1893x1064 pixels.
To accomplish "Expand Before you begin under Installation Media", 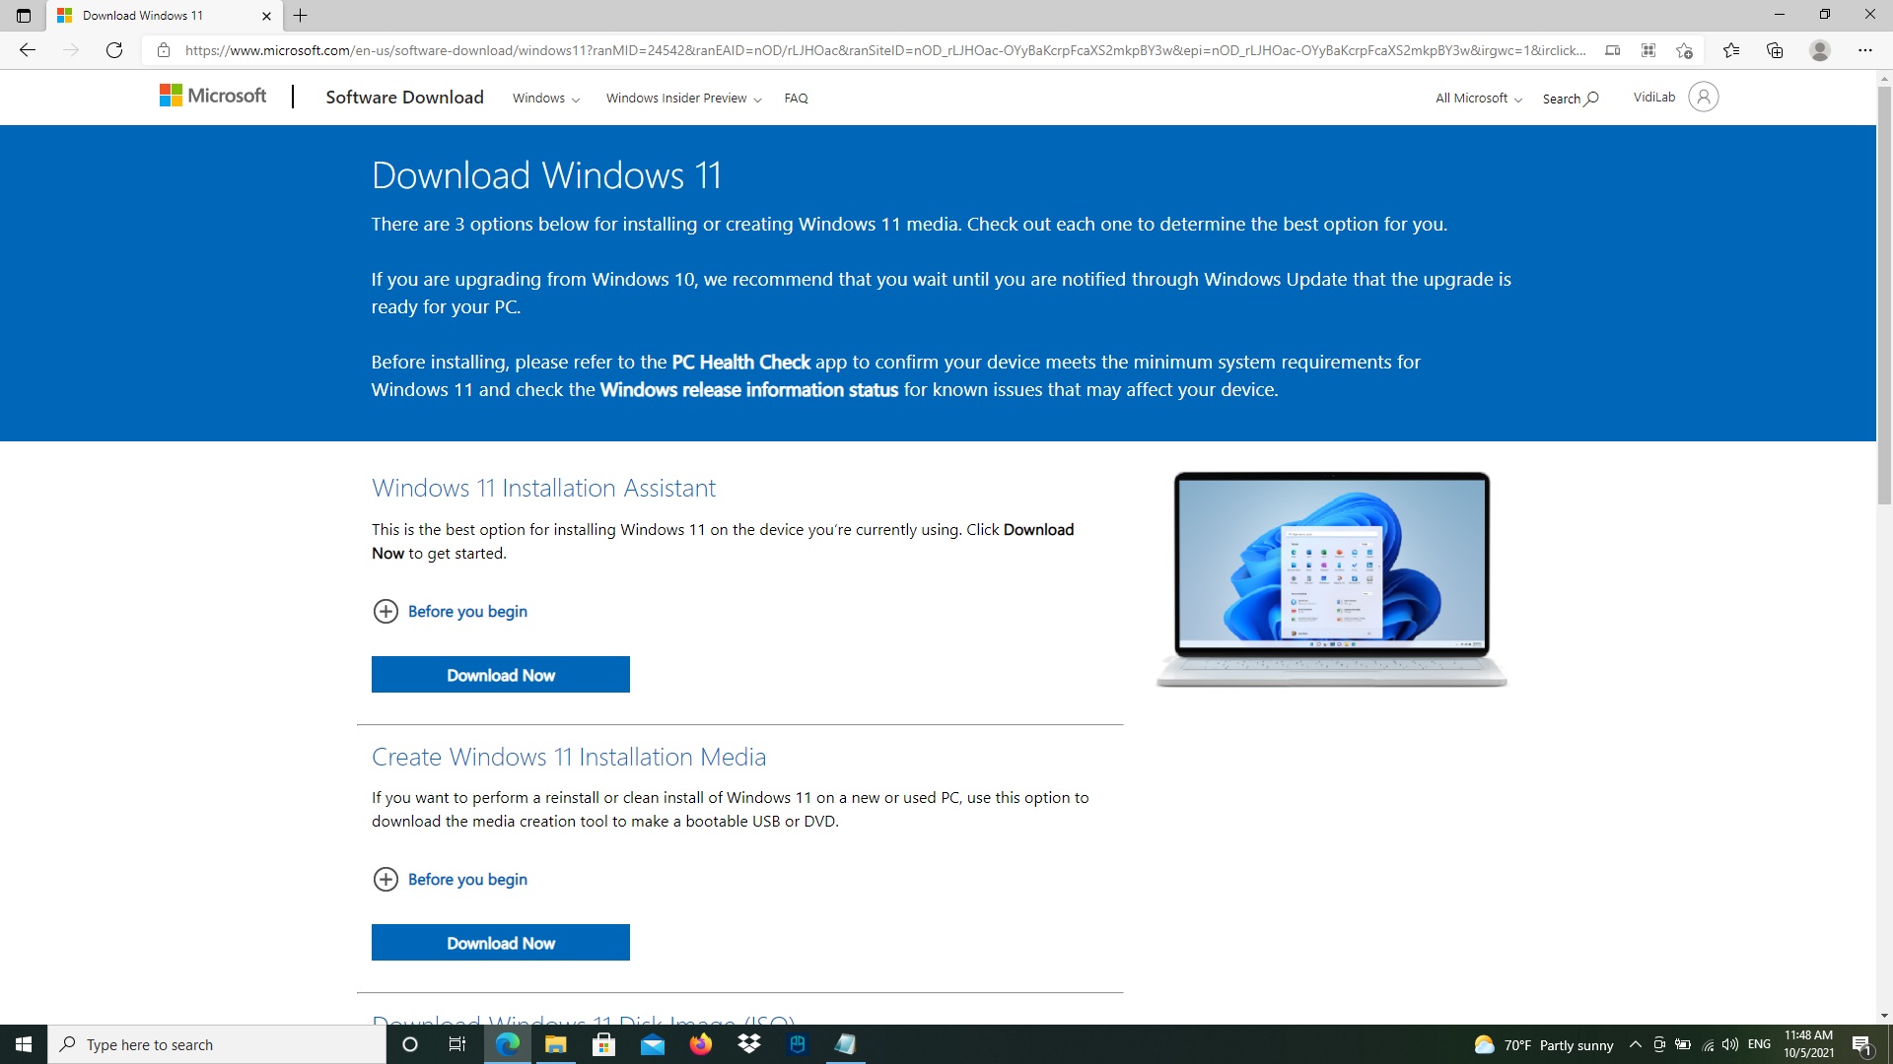I will click(450, 879).
